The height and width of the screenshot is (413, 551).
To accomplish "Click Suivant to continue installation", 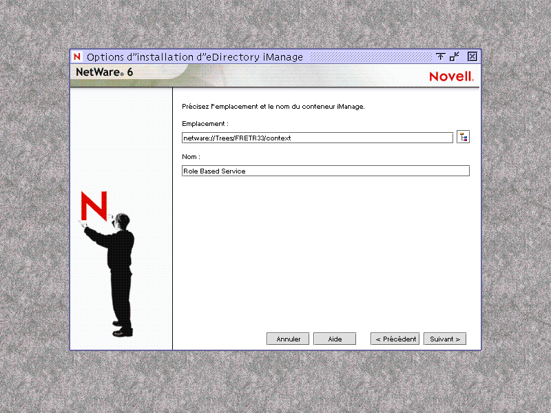I will click(444, 339).
